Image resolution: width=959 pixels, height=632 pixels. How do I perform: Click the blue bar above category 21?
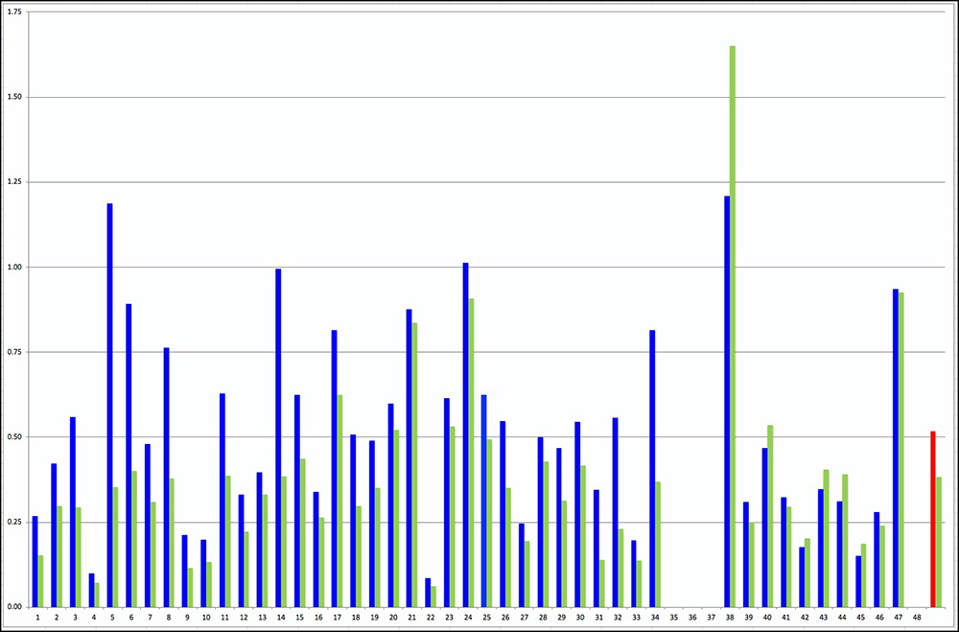point(409,457)
